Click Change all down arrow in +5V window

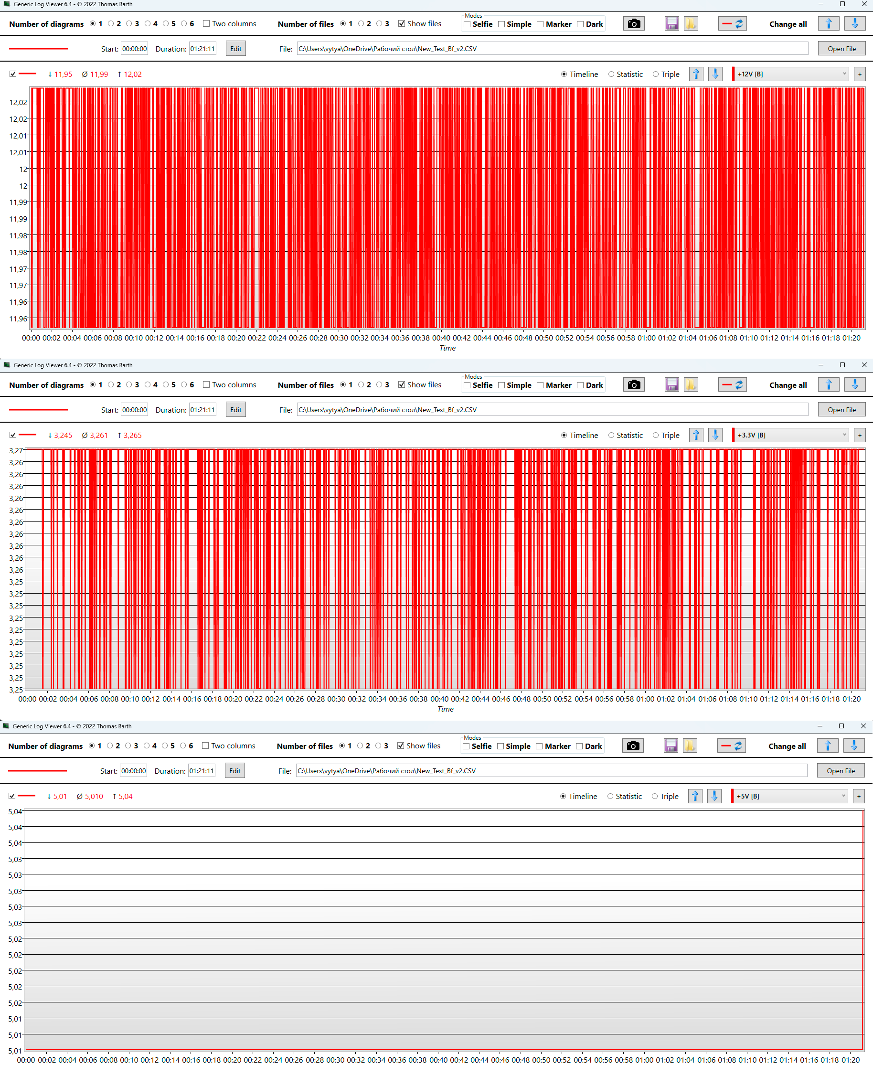(854, 745)
